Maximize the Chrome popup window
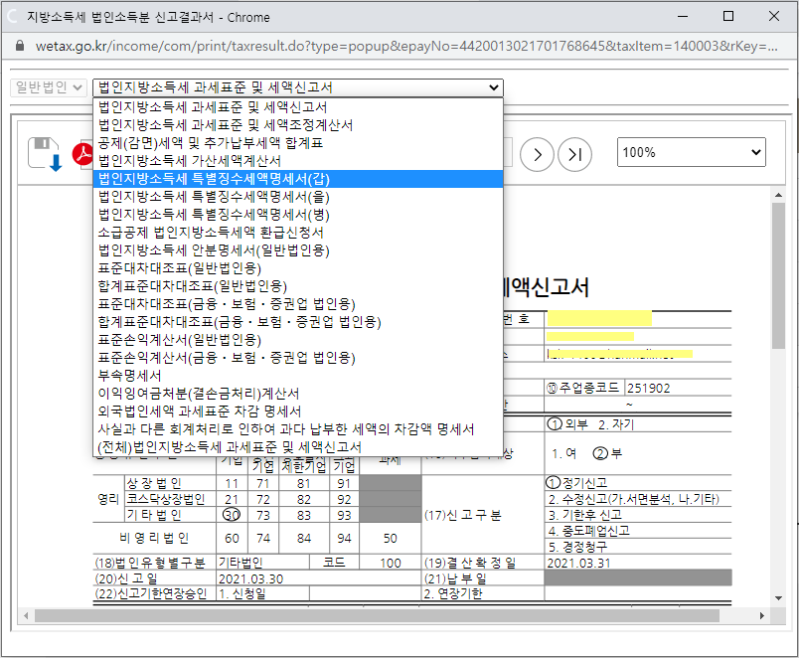Image resolution: width=799 pixels, height=658 pixels. (x=727, y=17)
